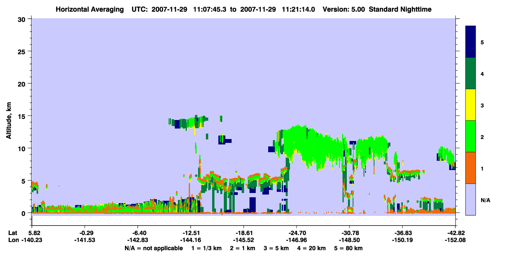Click the latitude value '-24.70'
Viewport: 506px width, 259px height.
297,233
